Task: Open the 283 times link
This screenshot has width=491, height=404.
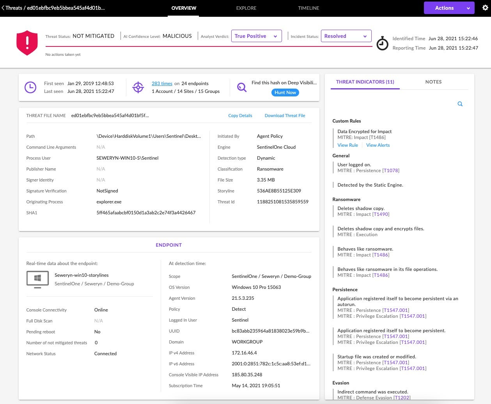Action: (x=162, y=84)
